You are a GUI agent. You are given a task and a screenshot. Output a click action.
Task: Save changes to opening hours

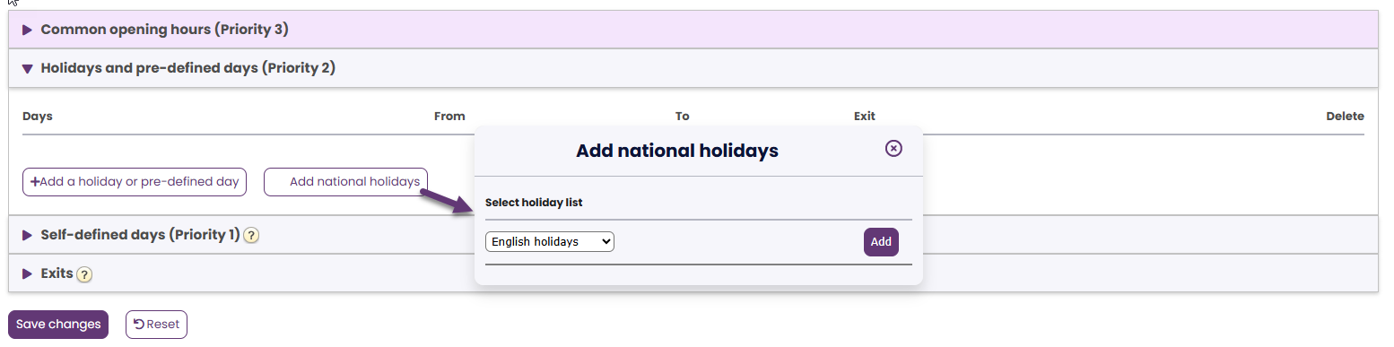[x=58, y=325]
